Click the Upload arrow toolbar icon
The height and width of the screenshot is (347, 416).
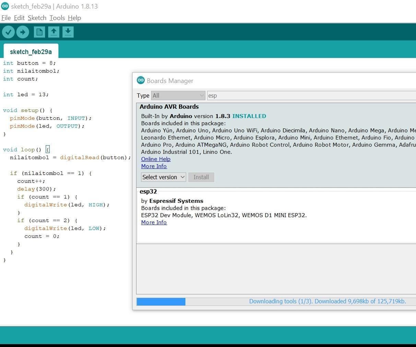[23, 32]
